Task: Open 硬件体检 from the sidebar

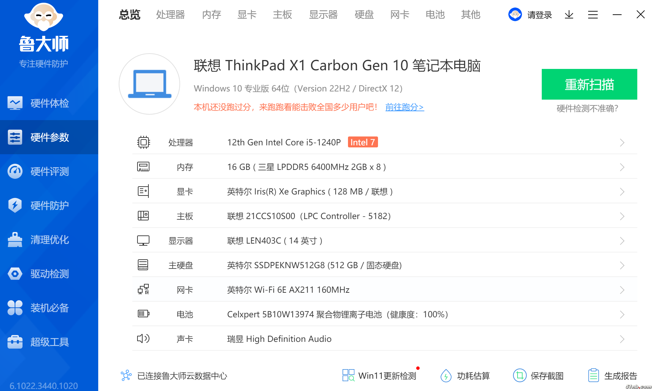Action: [x=49, y=103]
